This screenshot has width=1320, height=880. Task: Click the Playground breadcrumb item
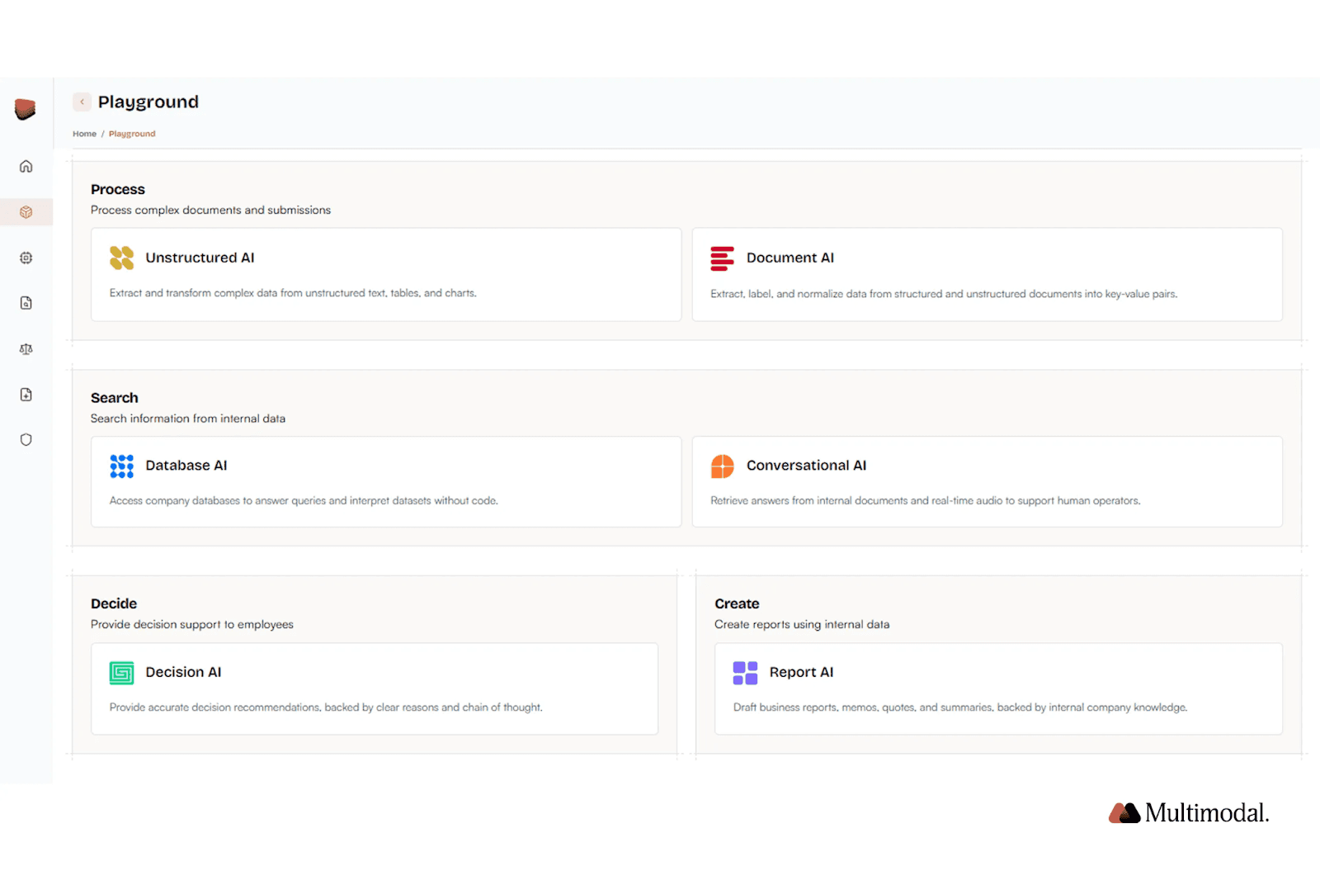[132, 134]
